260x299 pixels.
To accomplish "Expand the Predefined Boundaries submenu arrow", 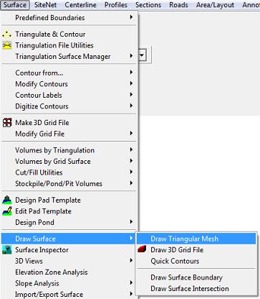I will point(131,17).
